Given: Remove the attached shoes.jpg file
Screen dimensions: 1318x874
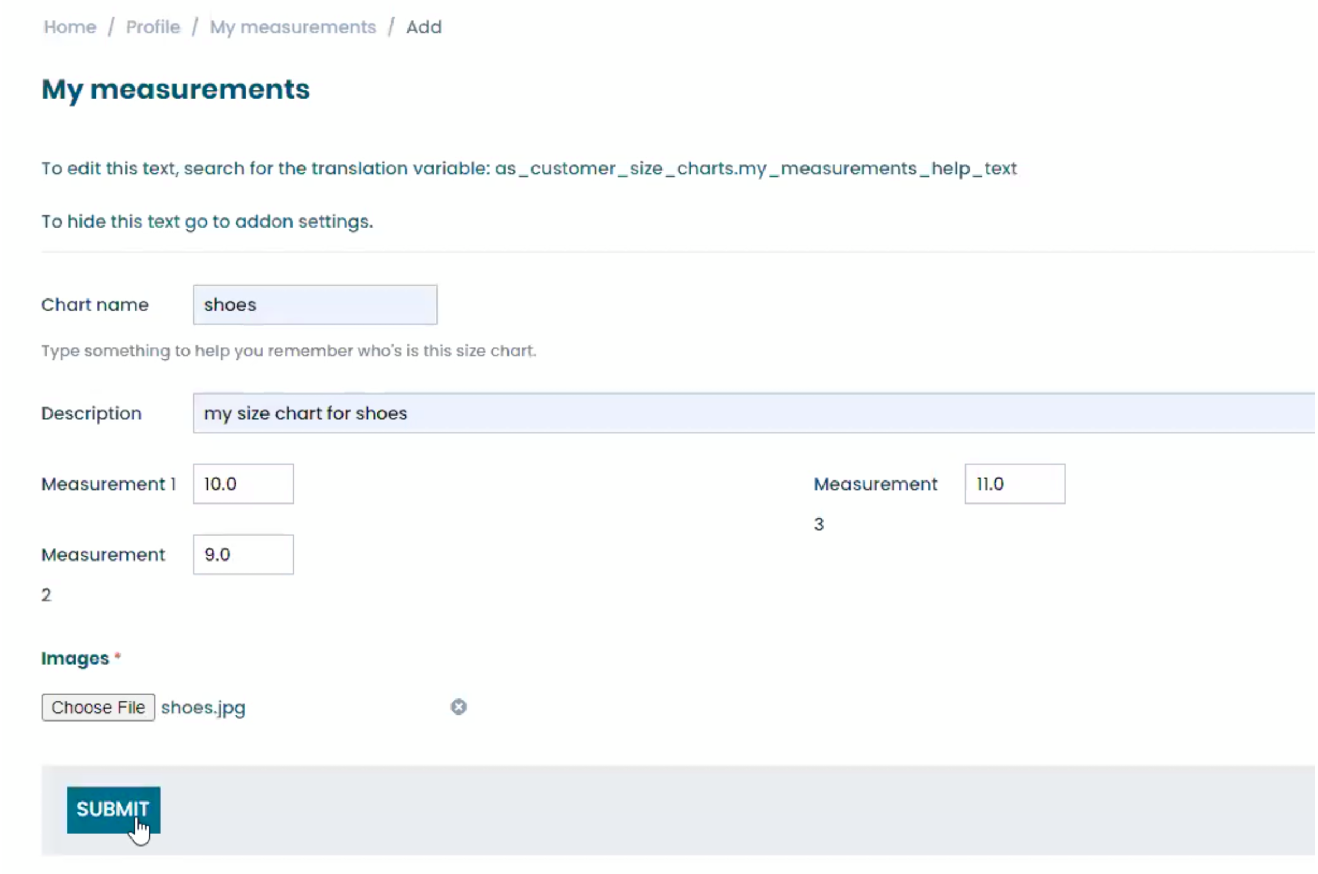Looking at the screenshot, I should [458, 708].
